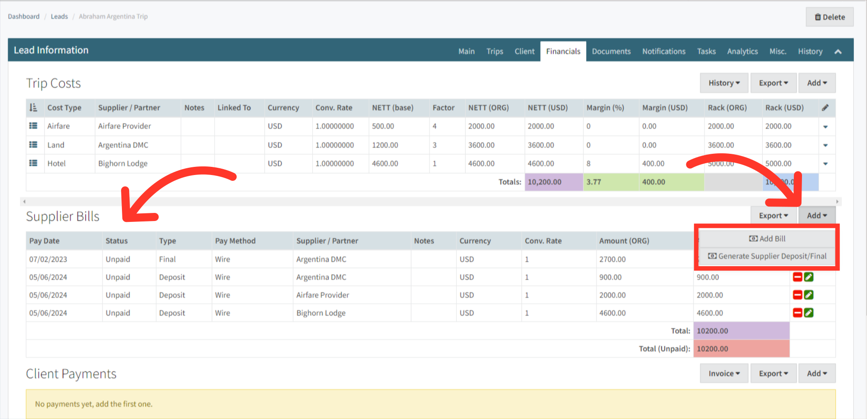The height and width of the screenshot is (419, 867).
Task: Expand the Invoice dropdown in Client Payments
Action: coord(723,373)
